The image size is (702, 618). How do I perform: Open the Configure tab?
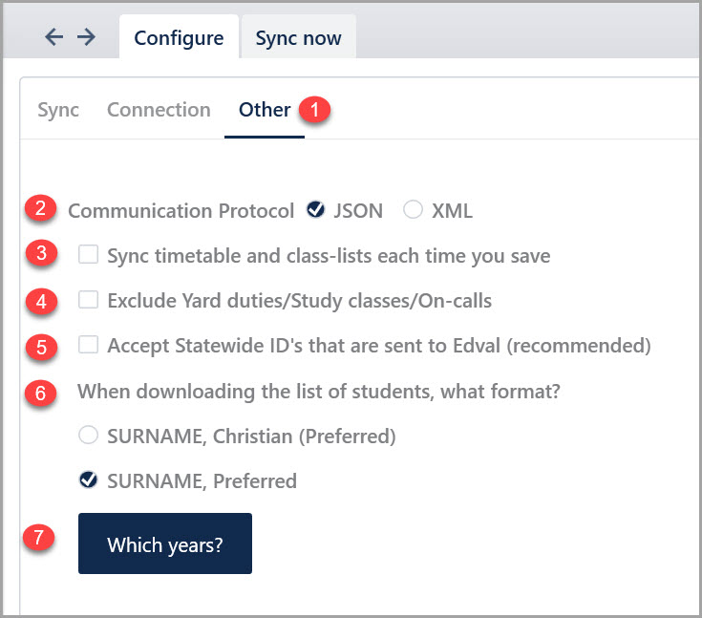pyautogui.click(x=179, y=38)
